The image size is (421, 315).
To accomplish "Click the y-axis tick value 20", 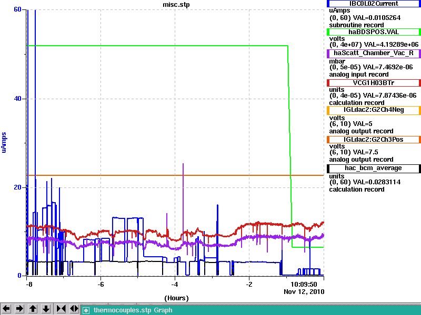I will pyautogui.click(x=17, y=187).
